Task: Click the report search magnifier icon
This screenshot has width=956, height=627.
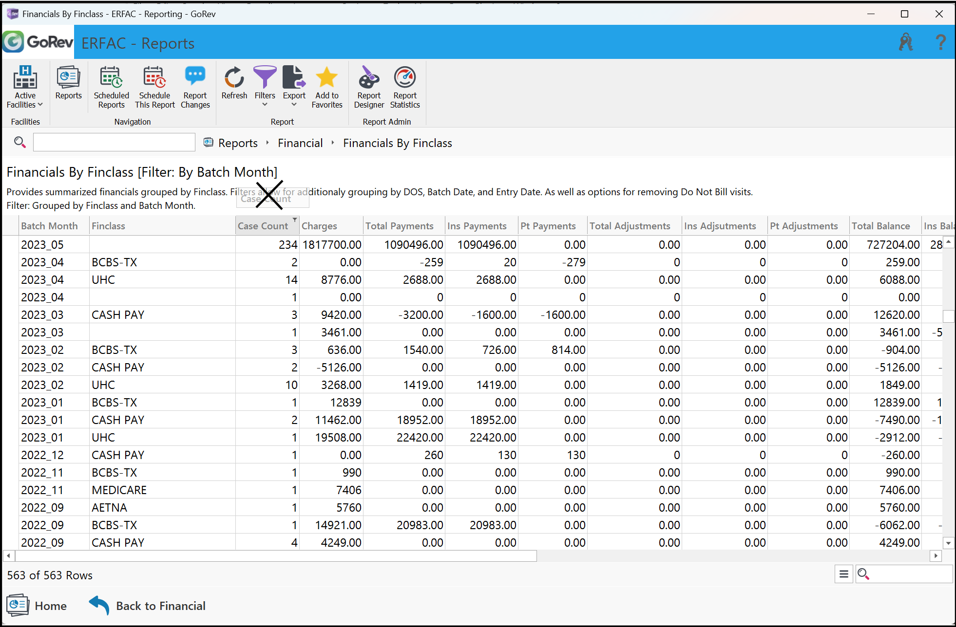Action: pos(19,142)
